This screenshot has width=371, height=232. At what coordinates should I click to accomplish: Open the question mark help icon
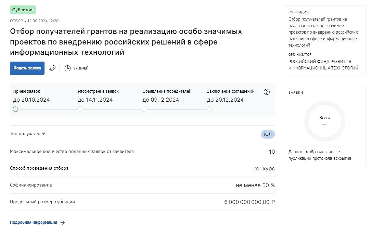pyautogui.click(x=267, y=92)
